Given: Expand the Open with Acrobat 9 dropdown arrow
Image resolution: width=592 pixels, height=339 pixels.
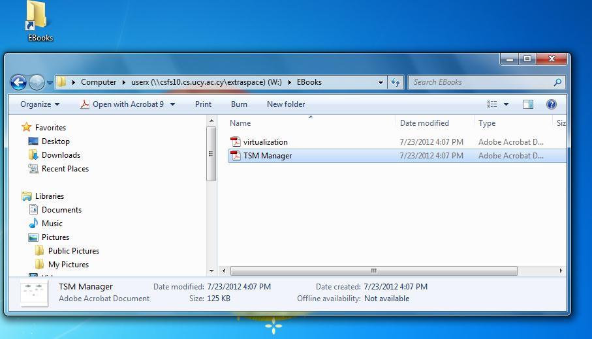Looking at the screenshot, I should coord(172,104).
